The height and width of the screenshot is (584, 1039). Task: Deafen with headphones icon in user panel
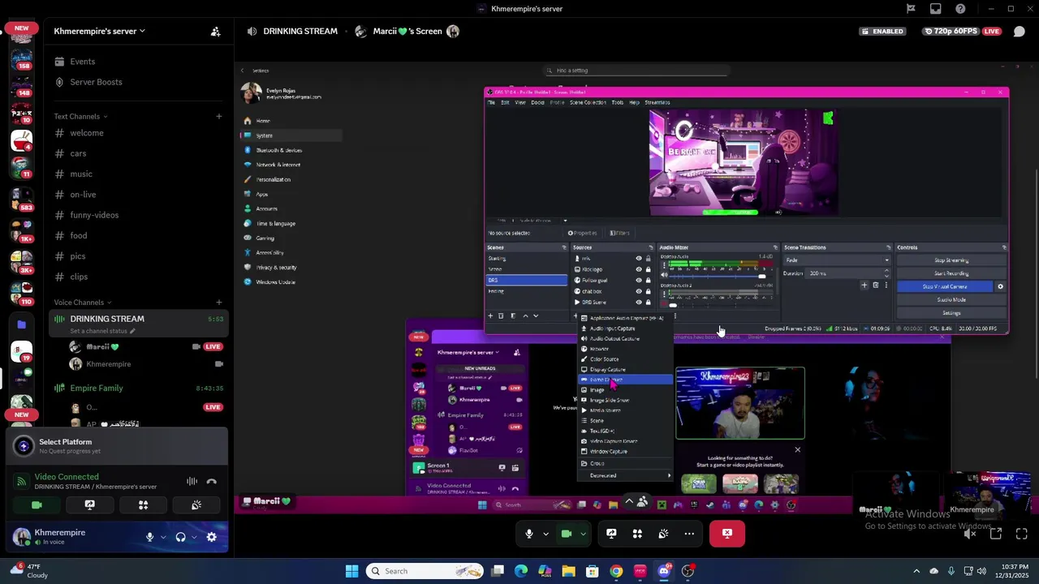coord(180,537)
